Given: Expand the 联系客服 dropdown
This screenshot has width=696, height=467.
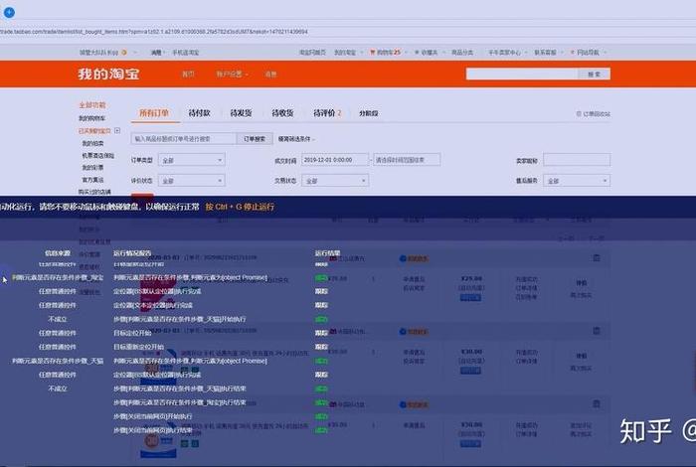Looking at the screenshot, I should click(548, 53).
